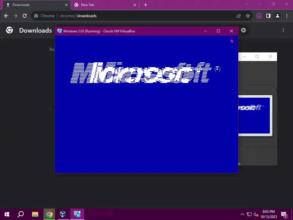Close the Windows 2.03 VirtualBox window

coord(231,31)
